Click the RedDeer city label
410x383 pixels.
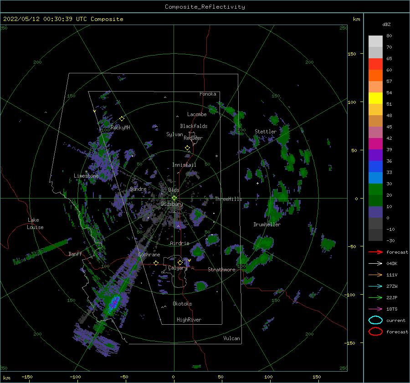coord(193,138)
